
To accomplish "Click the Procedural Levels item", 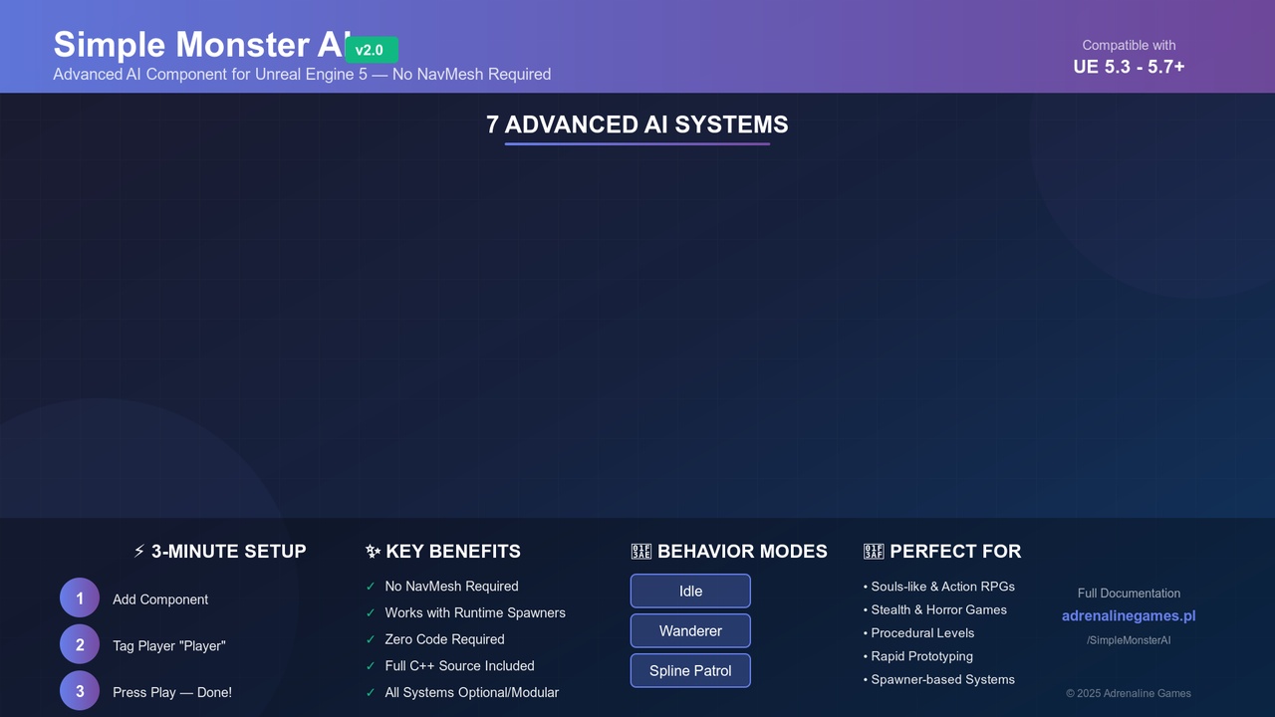I will click(x=918, y=633).
